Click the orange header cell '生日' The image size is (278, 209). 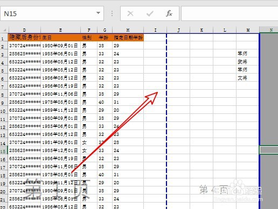(x=61, y=38)
